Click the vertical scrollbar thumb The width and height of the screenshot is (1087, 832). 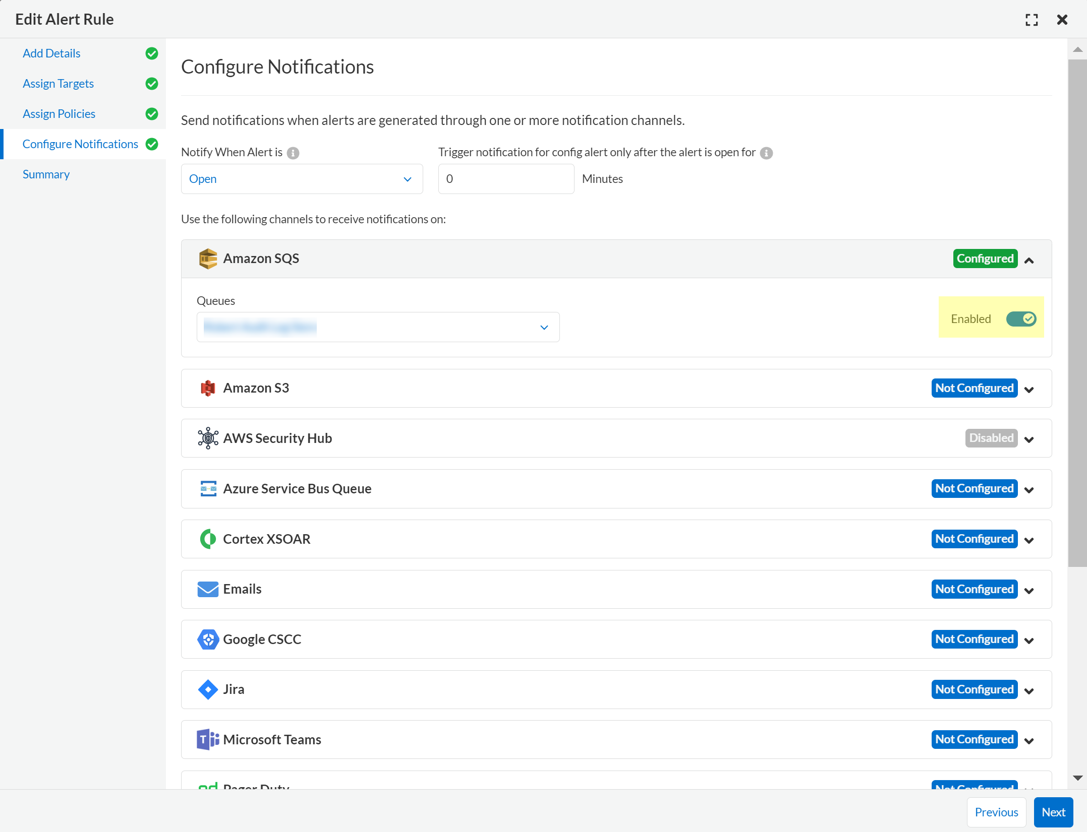(x=1077, y=312)
